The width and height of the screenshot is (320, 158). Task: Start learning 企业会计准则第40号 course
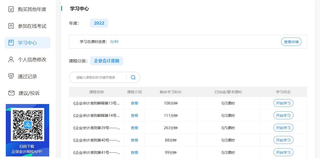click(283, 140)
